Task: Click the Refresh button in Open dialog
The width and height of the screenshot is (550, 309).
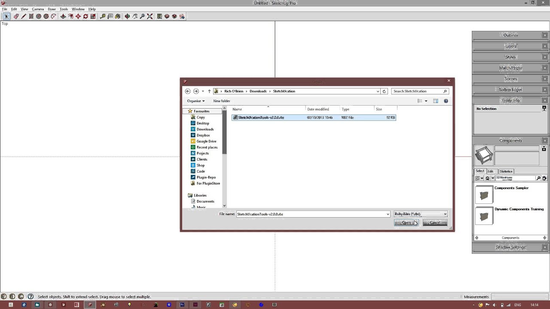Action: click(384, 91)
